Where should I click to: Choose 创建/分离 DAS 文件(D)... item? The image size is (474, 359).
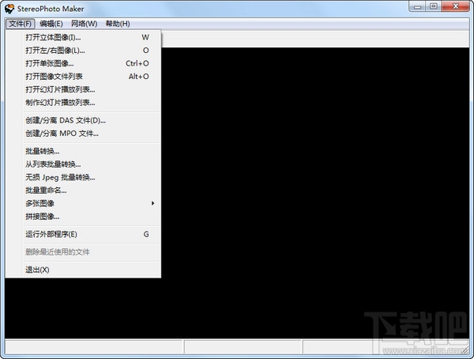tap(83, 120)
